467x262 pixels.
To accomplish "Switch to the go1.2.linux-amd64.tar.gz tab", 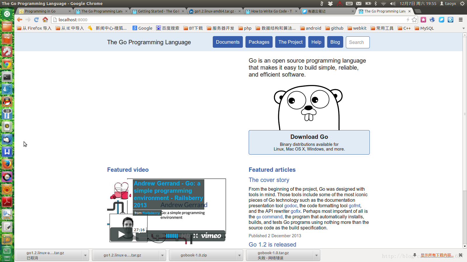I will [x=215, y=11].
